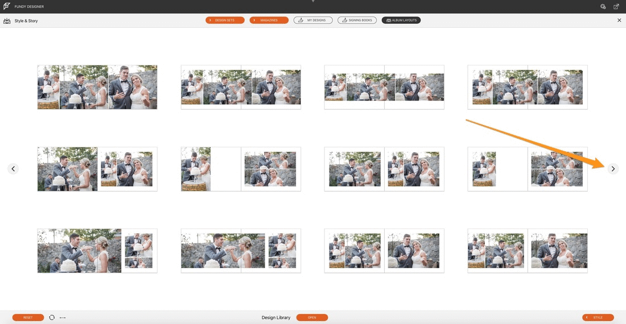The image size is (626, 324).
Task: Click the Style & Story album icon
Action: coord(7,20)
